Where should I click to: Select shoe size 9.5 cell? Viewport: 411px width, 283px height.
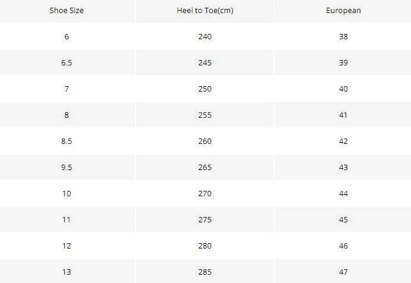(x=67, y=168)
